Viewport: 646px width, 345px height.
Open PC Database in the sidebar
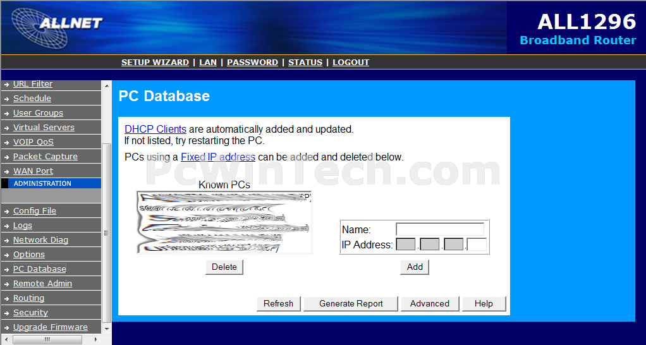(40, 269)
